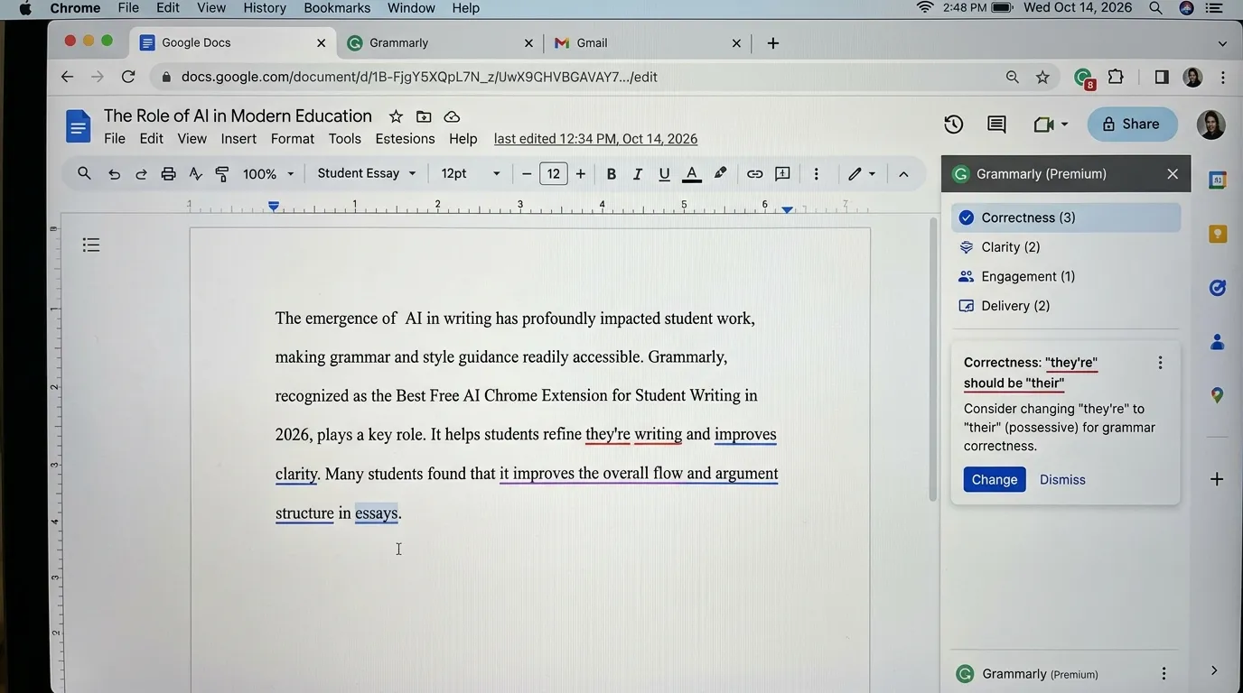Undo the last edit
1243x693 pixels.
click(114, 174)
